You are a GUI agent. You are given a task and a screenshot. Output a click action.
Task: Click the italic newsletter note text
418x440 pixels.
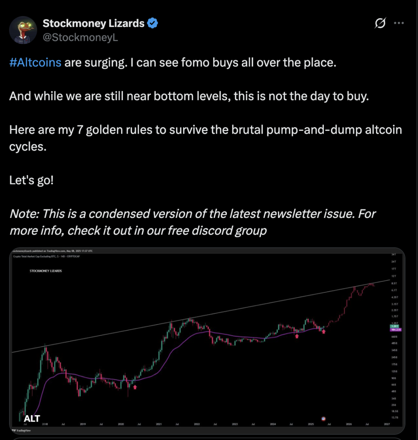(192, 222)
